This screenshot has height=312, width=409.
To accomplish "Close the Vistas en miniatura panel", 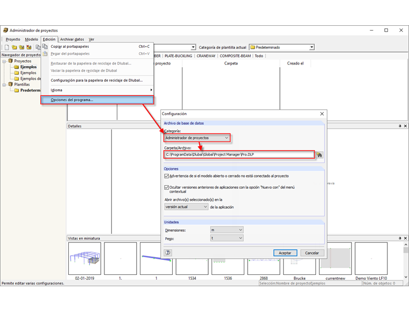I will coord(405,238).
